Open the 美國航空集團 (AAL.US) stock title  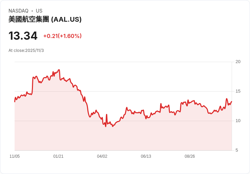pyautogui.click(x=45, y=19)
